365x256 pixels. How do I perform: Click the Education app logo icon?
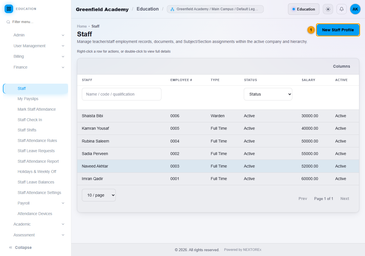(x=9, y=9)
